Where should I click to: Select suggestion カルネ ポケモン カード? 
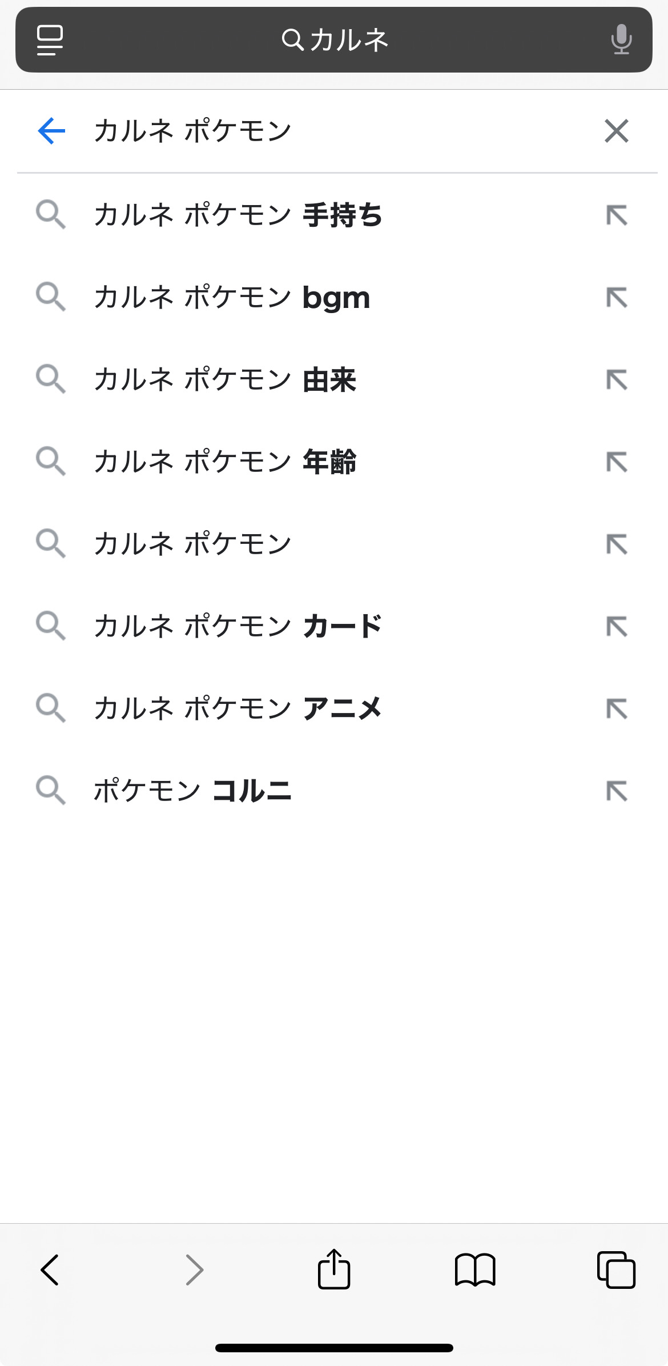(x=238, y=626)
